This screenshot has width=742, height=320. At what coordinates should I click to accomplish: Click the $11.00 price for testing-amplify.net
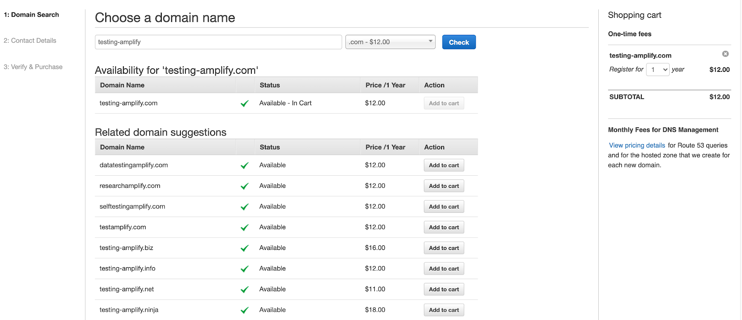coord(375,289)
